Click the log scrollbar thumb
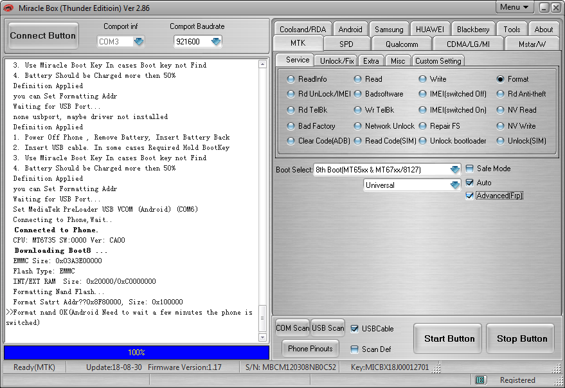This screenshot has height=388, width=565. coord(262,319)
